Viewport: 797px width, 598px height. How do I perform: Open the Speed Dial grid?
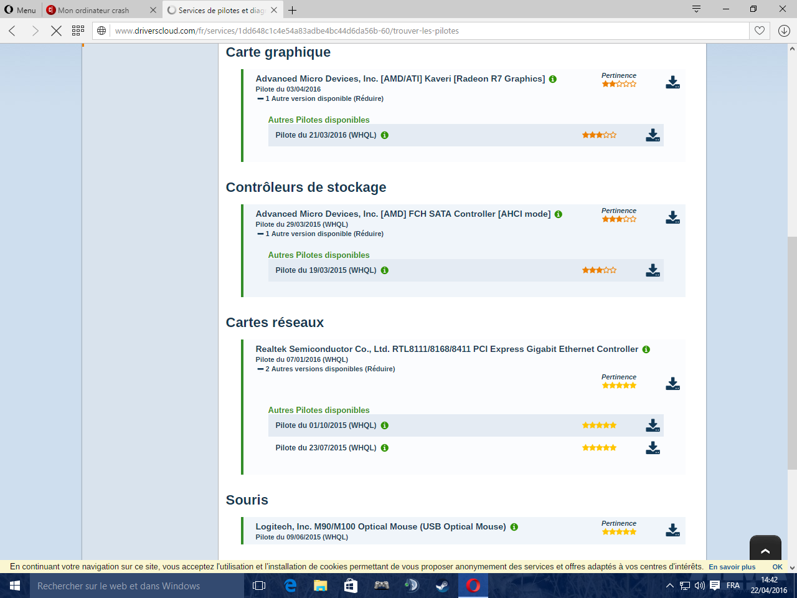(x=78, y=31)
